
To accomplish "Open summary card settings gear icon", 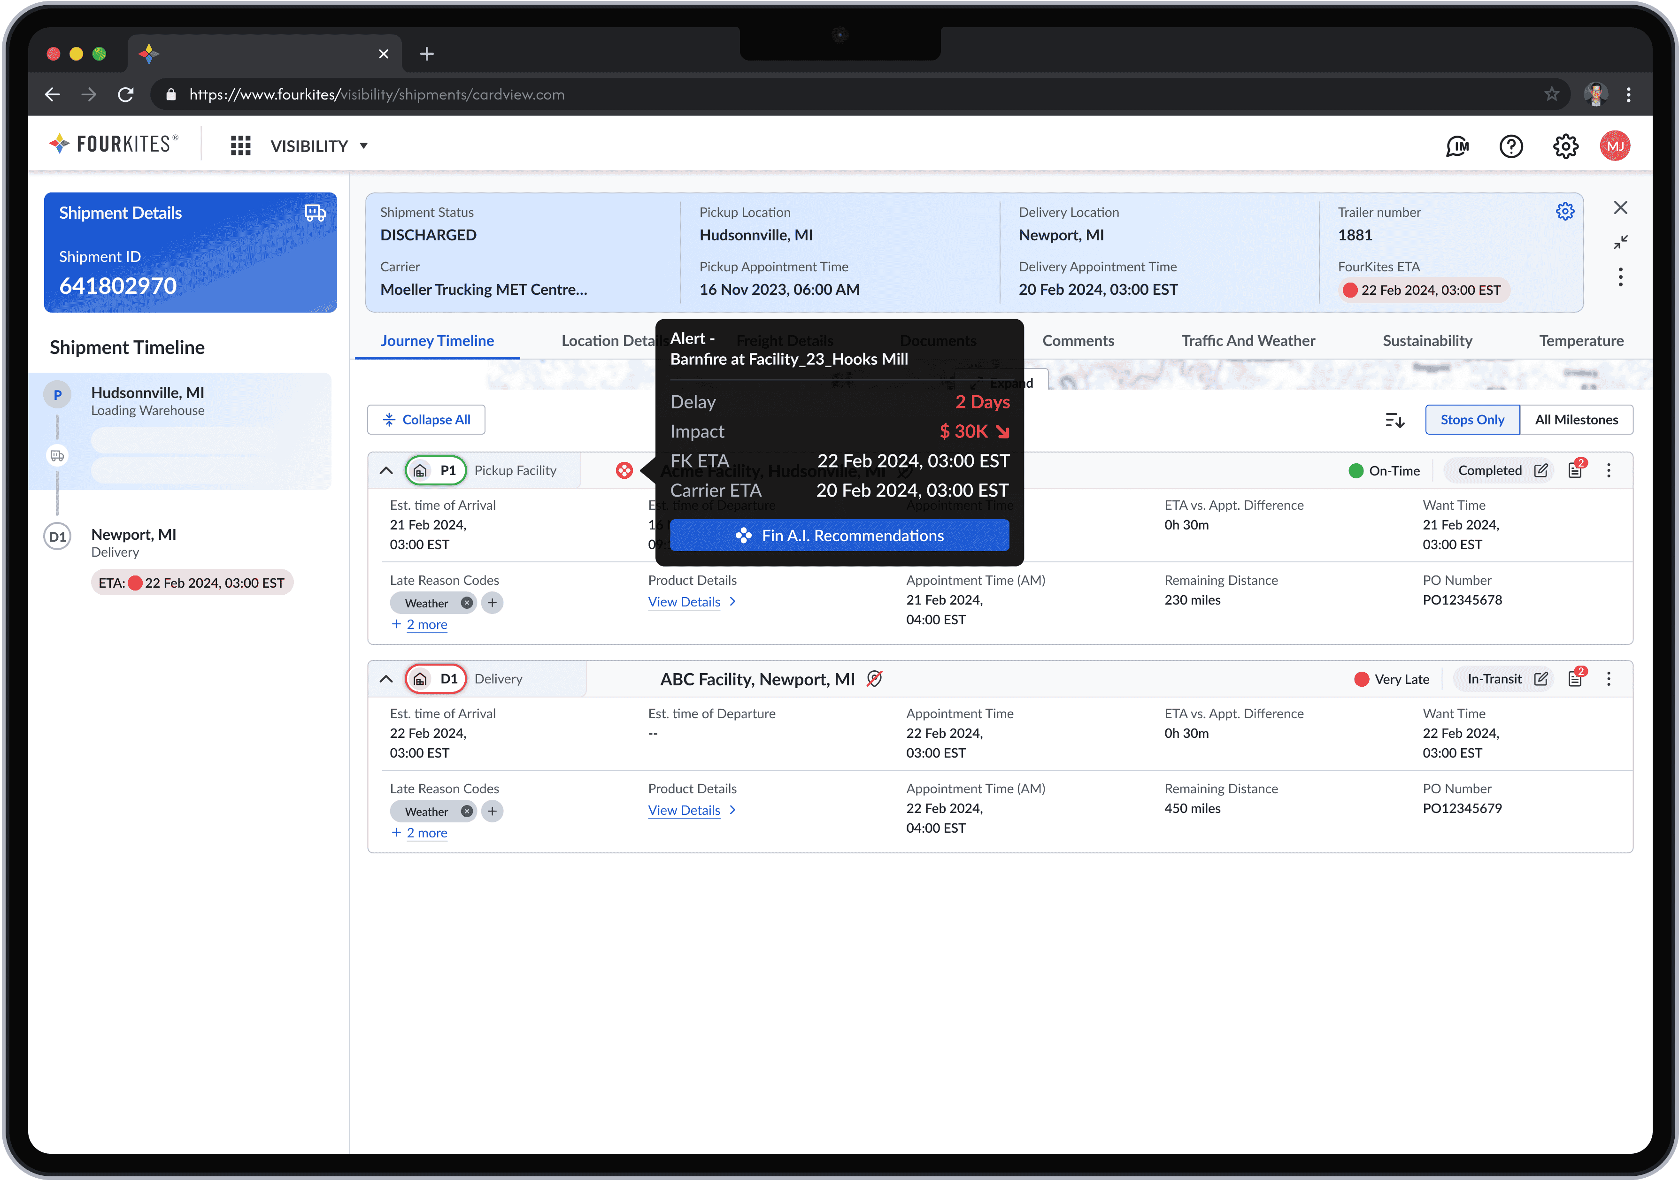I will pyautogui.click(x=1565, y=211).
